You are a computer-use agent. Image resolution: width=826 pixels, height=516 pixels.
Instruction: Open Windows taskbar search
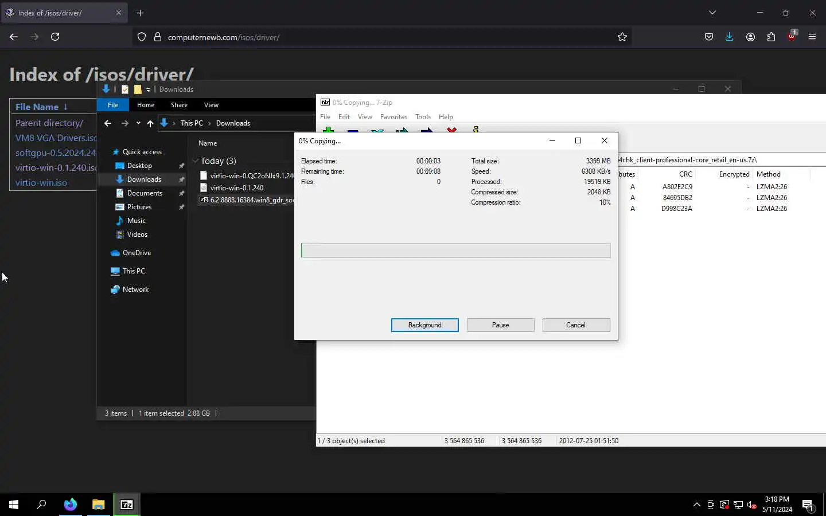tap(41, 505)
